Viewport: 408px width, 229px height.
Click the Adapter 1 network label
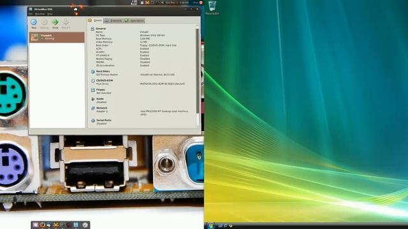[102, 111]
